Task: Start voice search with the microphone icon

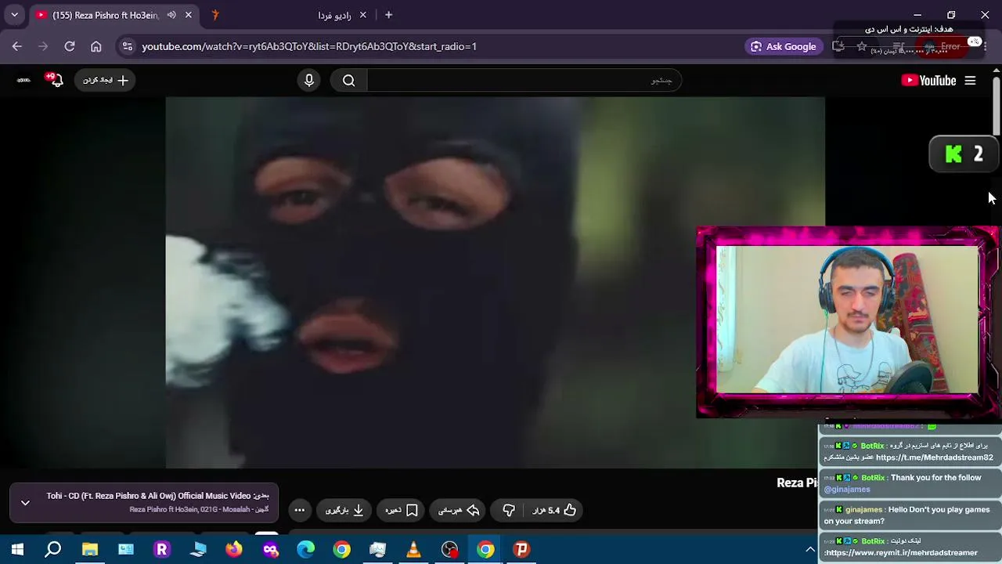Action: pyautogui.click(x=309, y=80)
